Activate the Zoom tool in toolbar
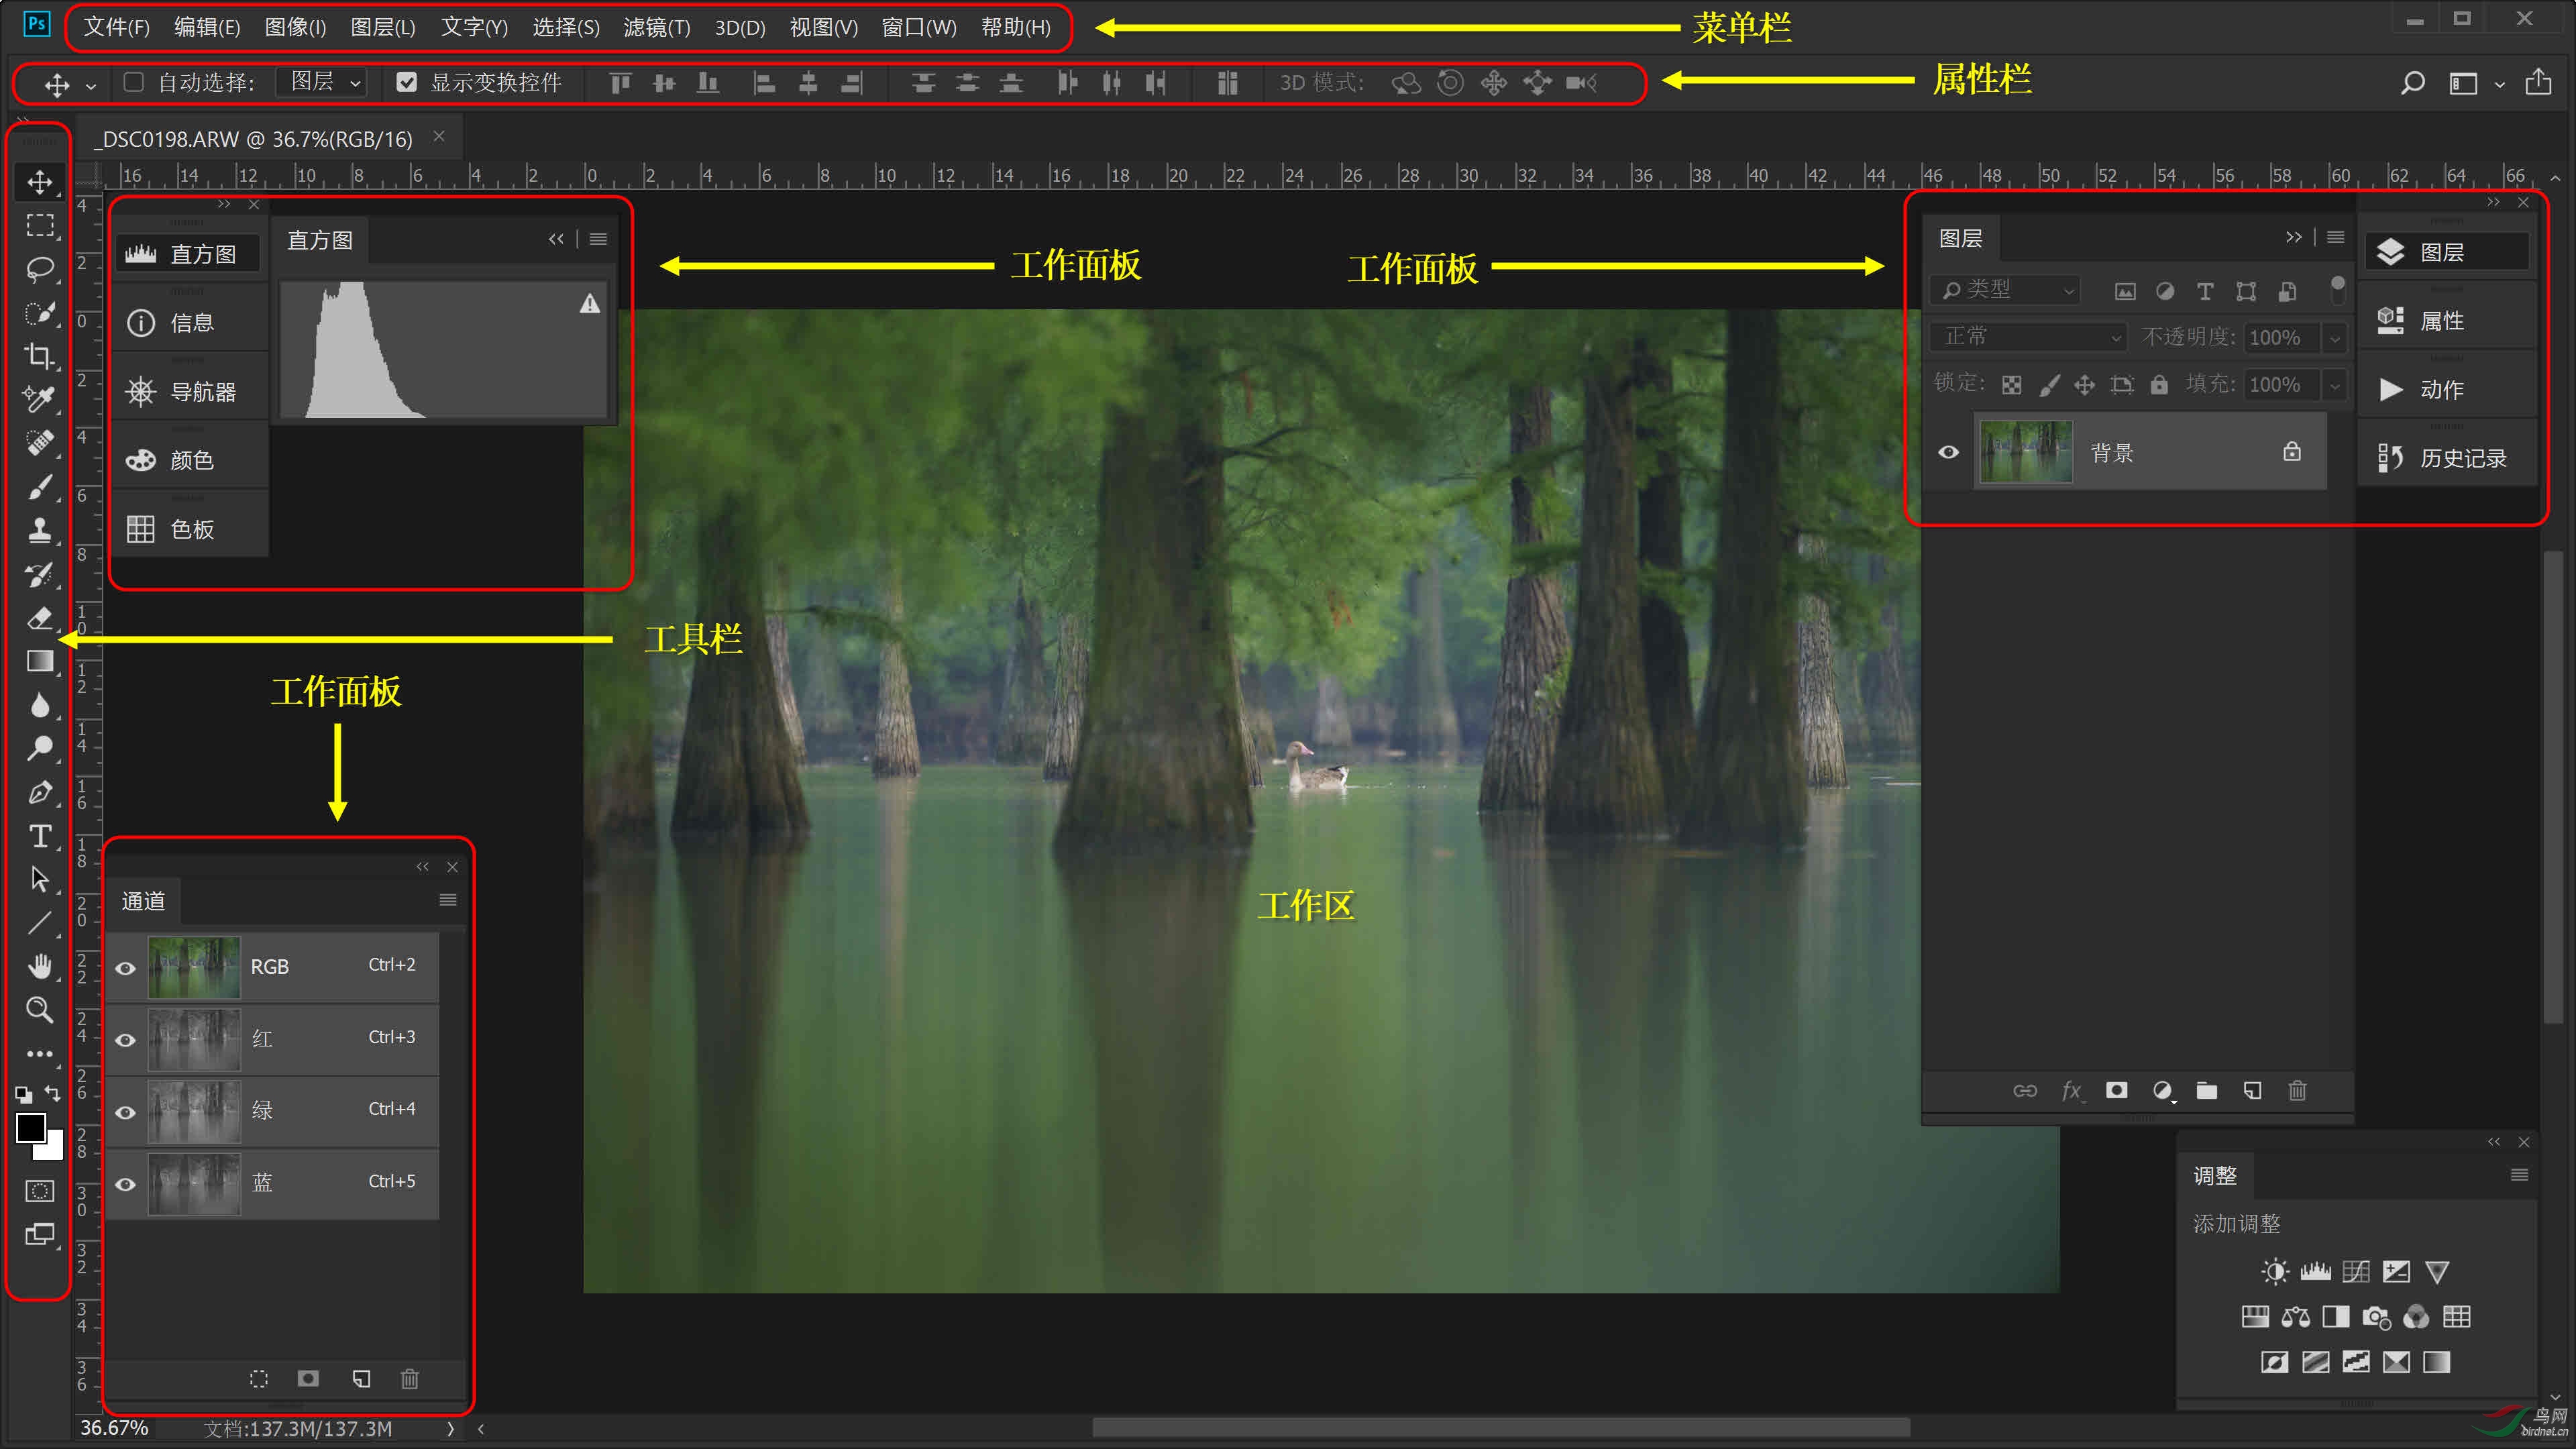Screen dimensions: 2576x1449 coord(39,1010)
